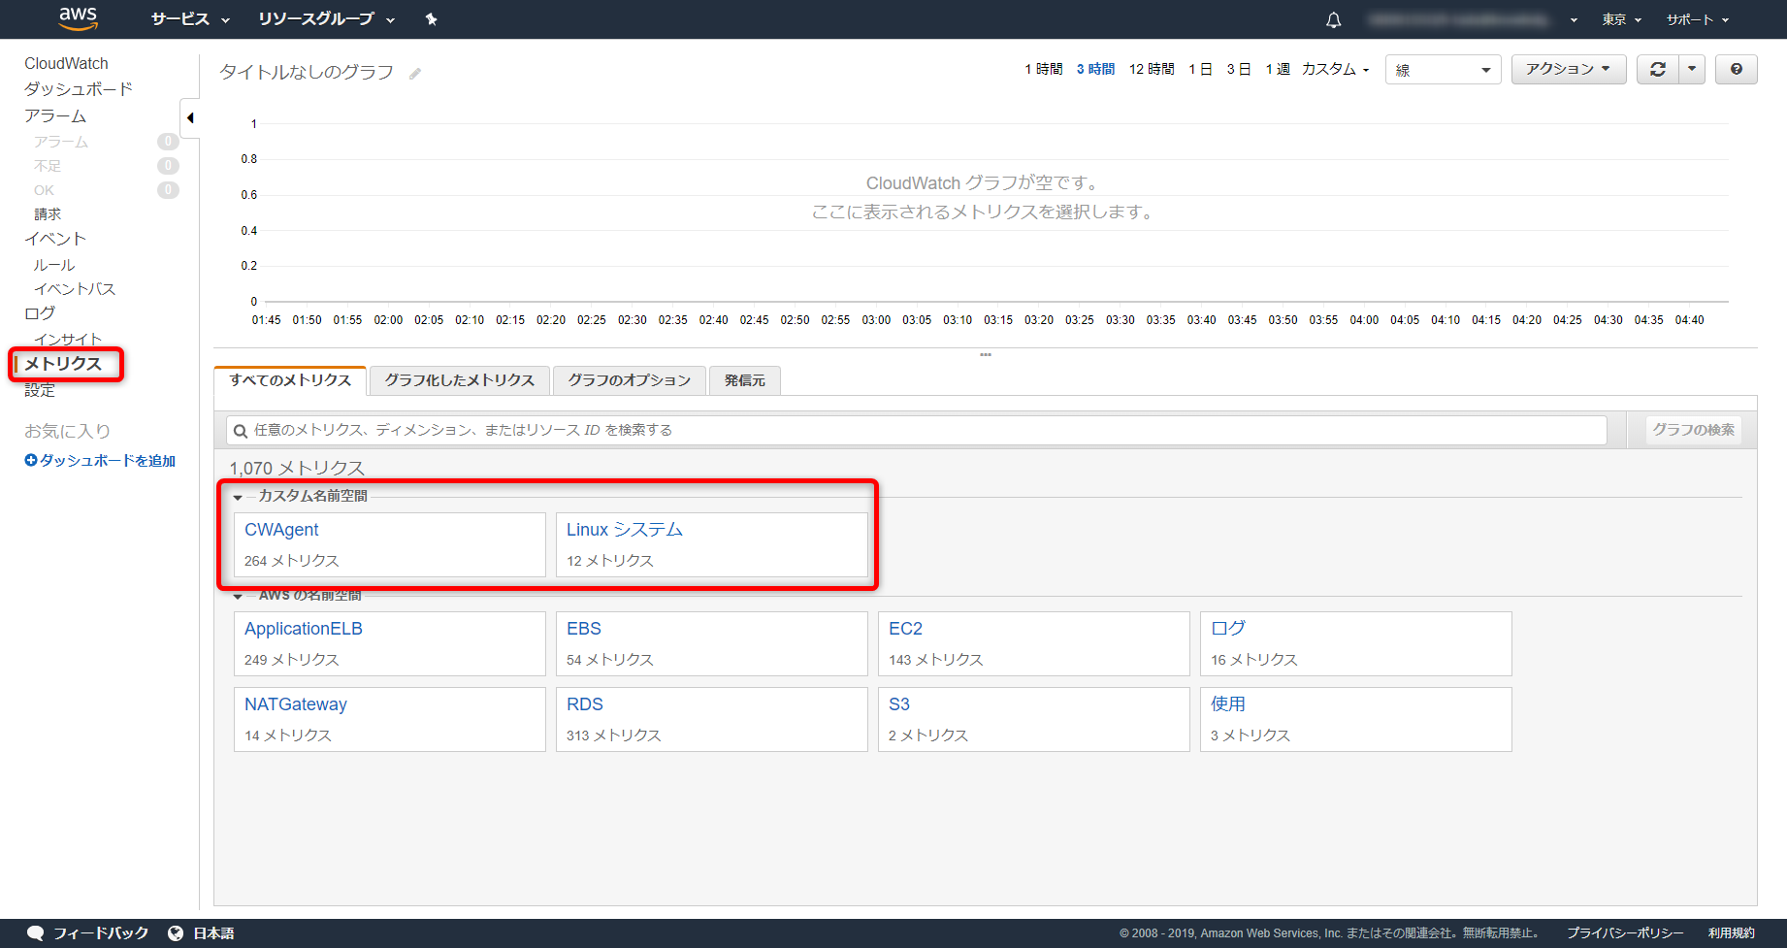Viewport: 1787px width, 948px height.
Task: Open OK alarms in the sidebar
Action: (44, 190)
